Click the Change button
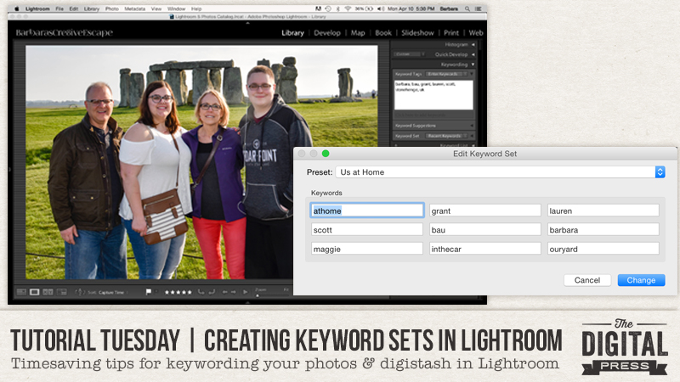680x382 pixels. pos(641,280)
